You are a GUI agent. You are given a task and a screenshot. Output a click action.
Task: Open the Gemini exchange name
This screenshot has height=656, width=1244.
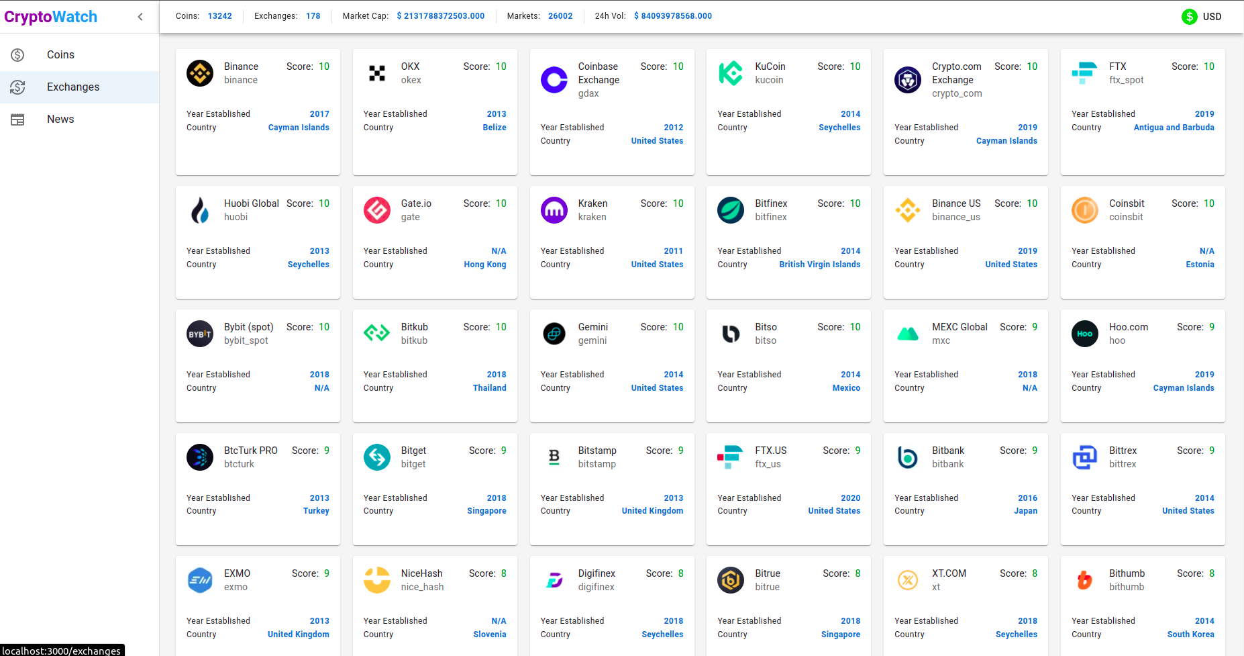point(593,327)
